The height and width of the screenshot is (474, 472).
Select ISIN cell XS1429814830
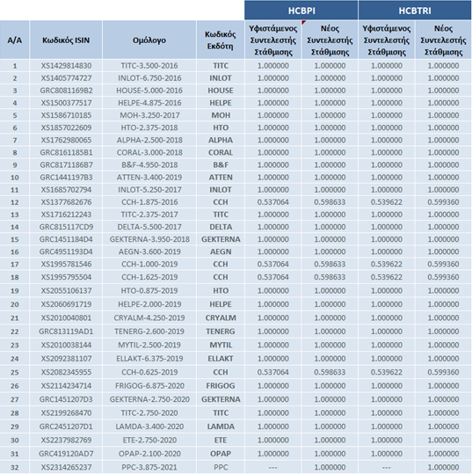pos(66,66)
